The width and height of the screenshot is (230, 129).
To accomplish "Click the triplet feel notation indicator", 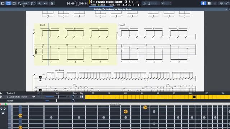I will coord(125,5).
